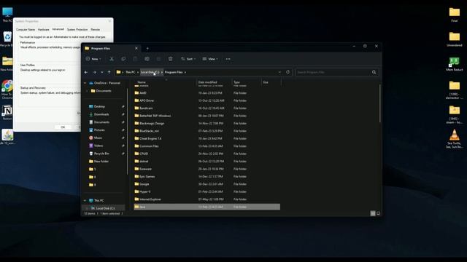Click Local Disk (C:) in breadcrumb

(150, 72)
